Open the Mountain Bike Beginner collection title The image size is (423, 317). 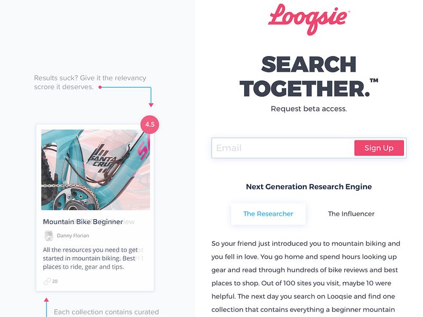83,222
